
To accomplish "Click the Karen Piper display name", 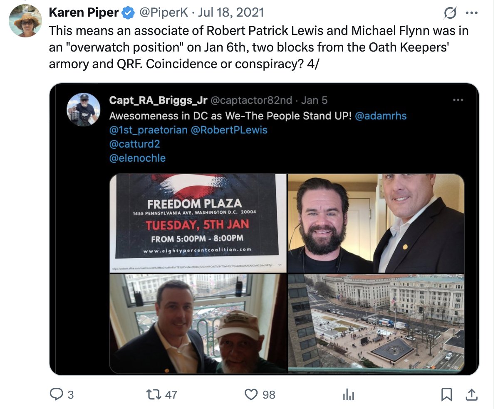I will (84, 13).
